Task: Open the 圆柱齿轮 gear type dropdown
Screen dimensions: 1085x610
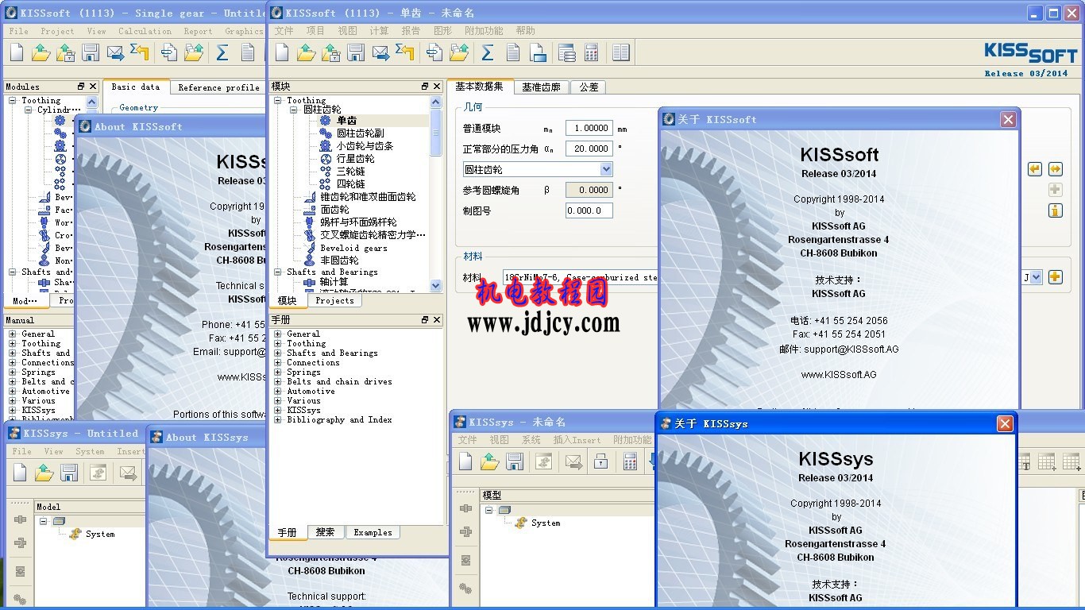Action: click(606, 169)
